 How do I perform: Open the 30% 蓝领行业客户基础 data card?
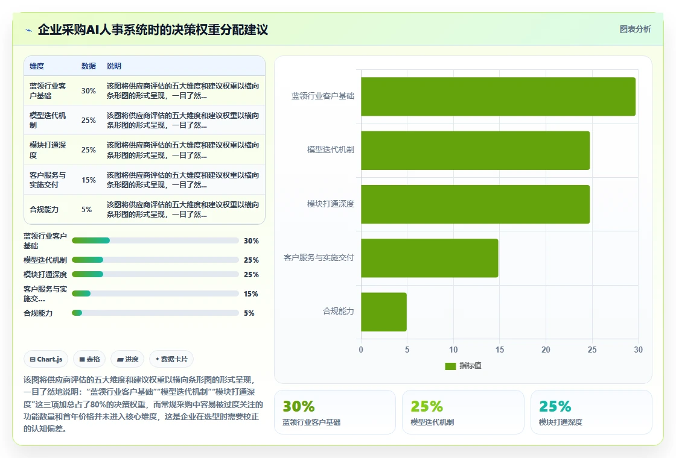pos(335,412)
